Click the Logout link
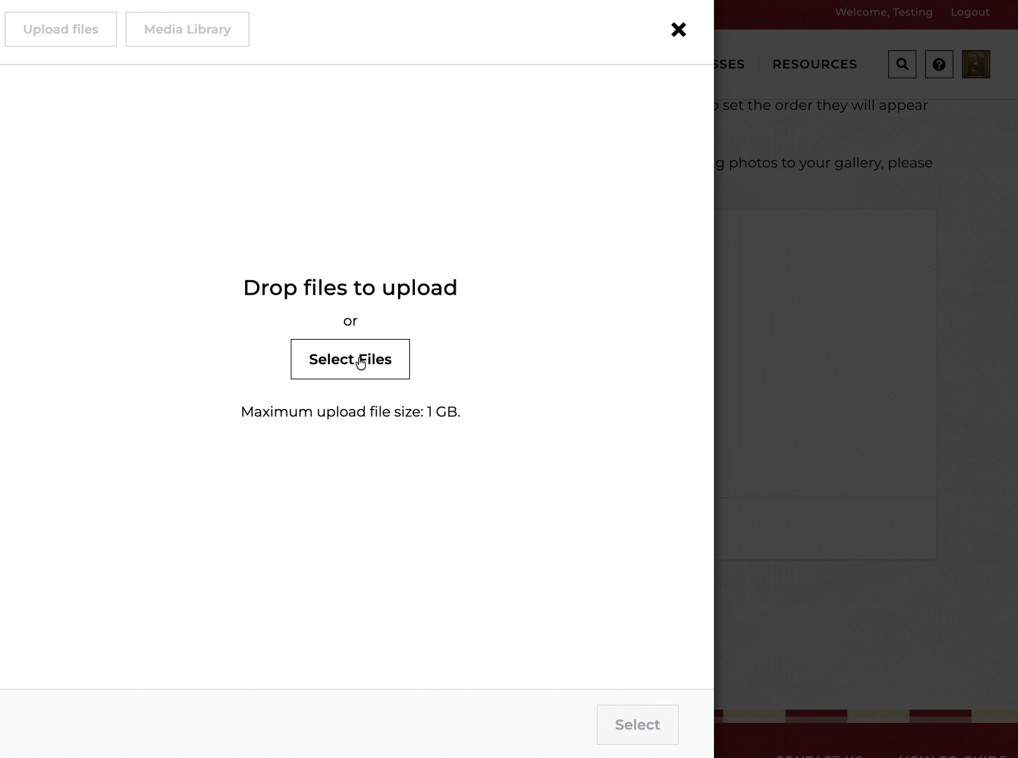This screenshot has width=1018, height=758. (970, 12)
